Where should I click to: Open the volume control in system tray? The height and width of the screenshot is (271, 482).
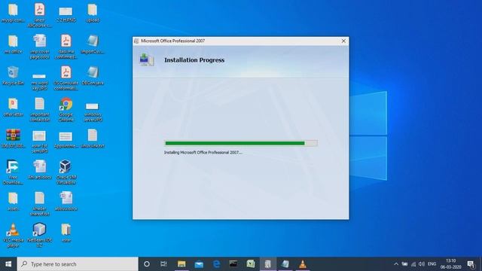coord(422,264)
